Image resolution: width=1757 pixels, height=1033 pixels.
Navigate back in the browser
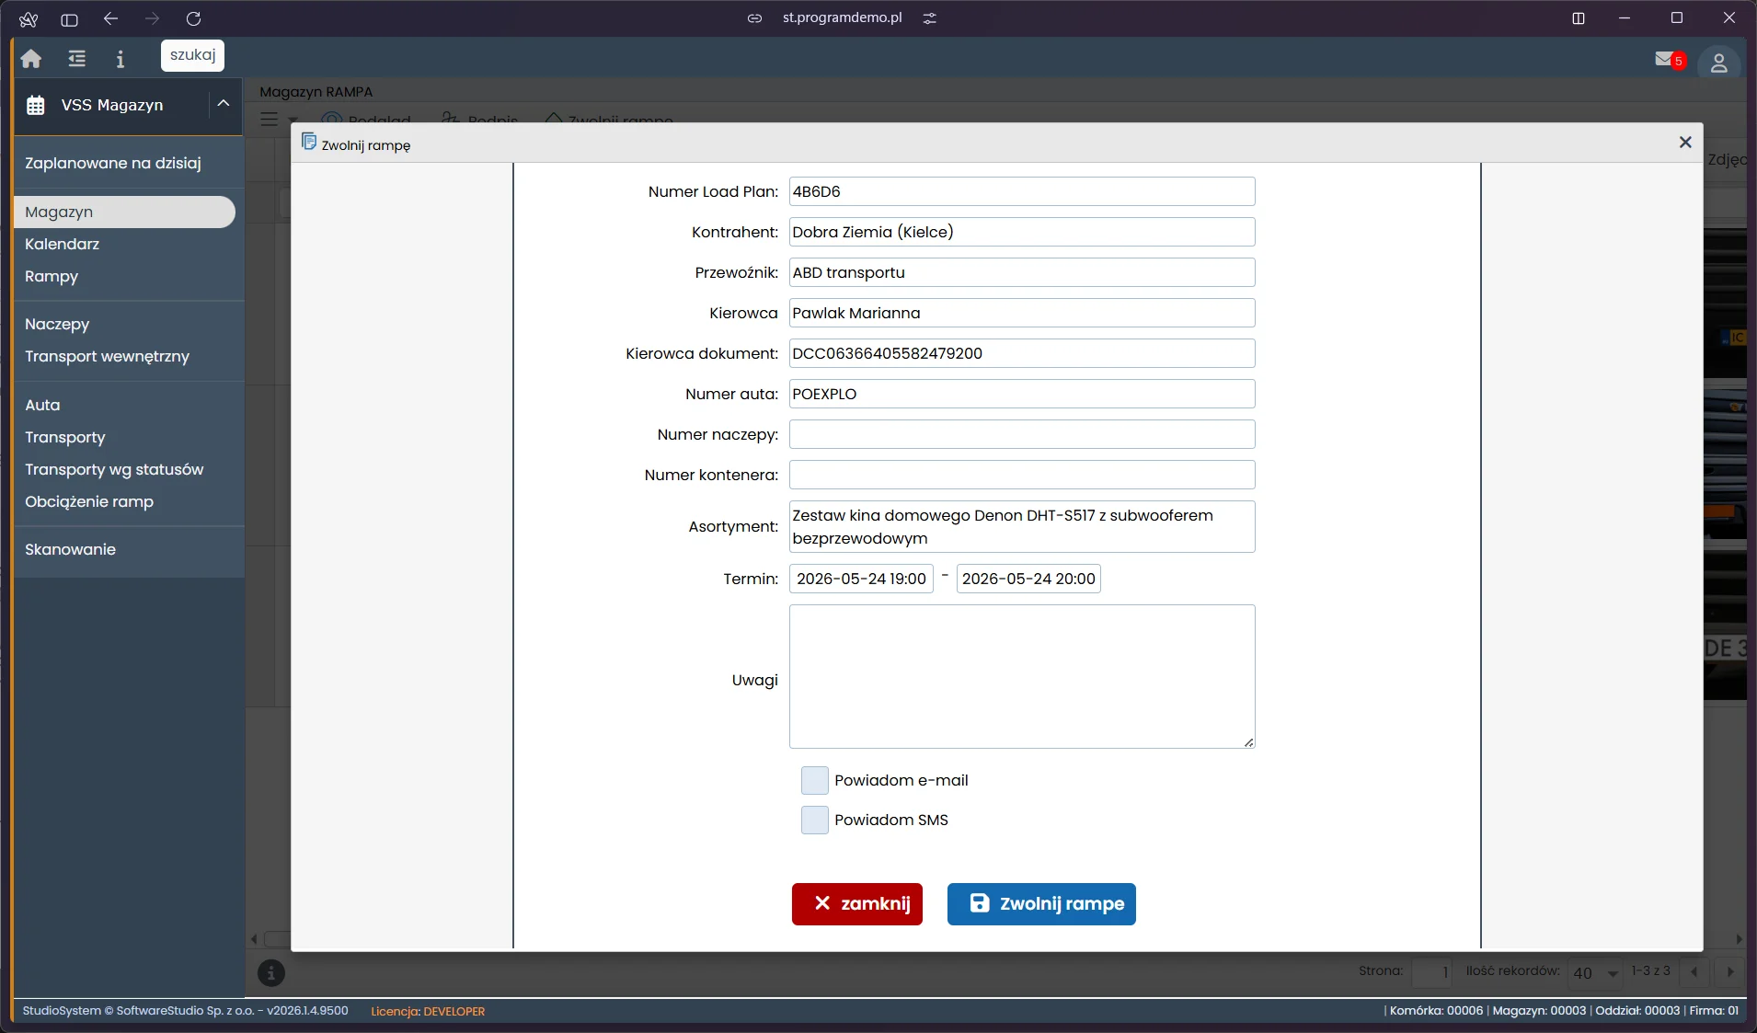pos(110,18)
